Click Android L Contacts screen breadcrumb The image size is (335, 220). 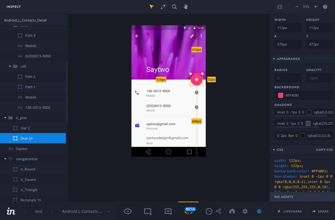point(82,212)
